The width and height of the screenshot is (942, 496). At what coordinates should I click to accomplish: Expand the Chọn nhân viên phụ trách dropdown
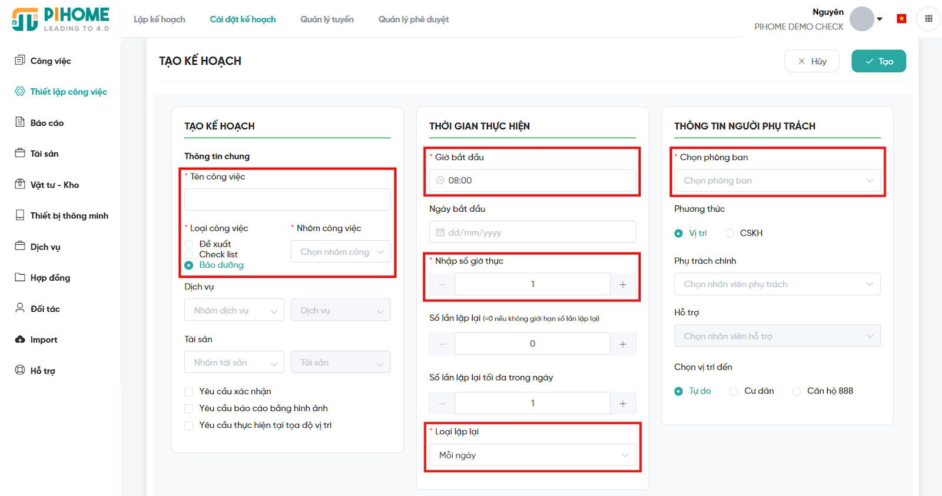(777, 284)
